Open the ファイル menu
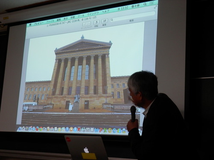214x160 pixels. click(x=50, y=21)
